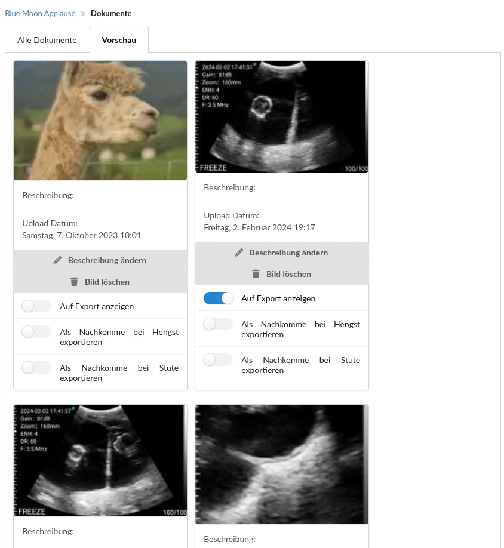
Task: Open the ultrasound image timestamped 17:41:31
Action: 282,116
